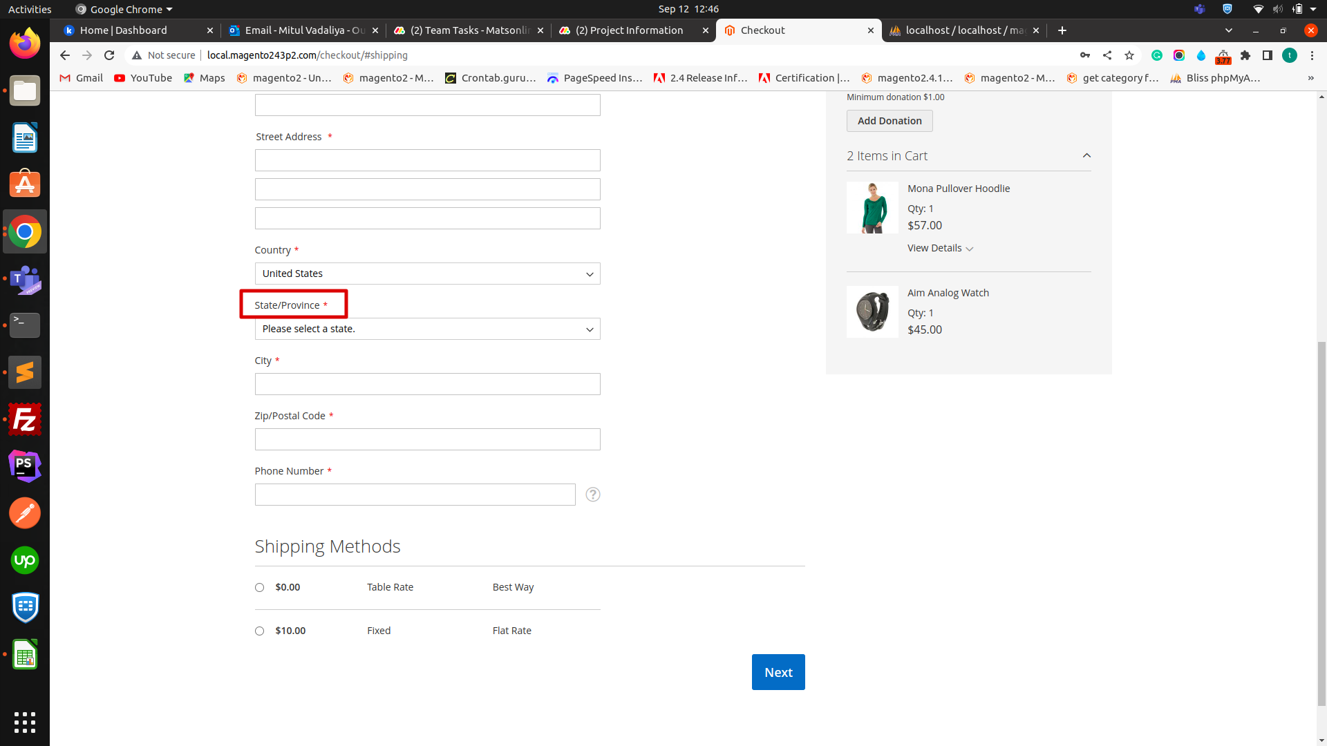This screenshot has height=746, width=1327.
Task: Open the Checkout browser tab
Action: [798, 30]
